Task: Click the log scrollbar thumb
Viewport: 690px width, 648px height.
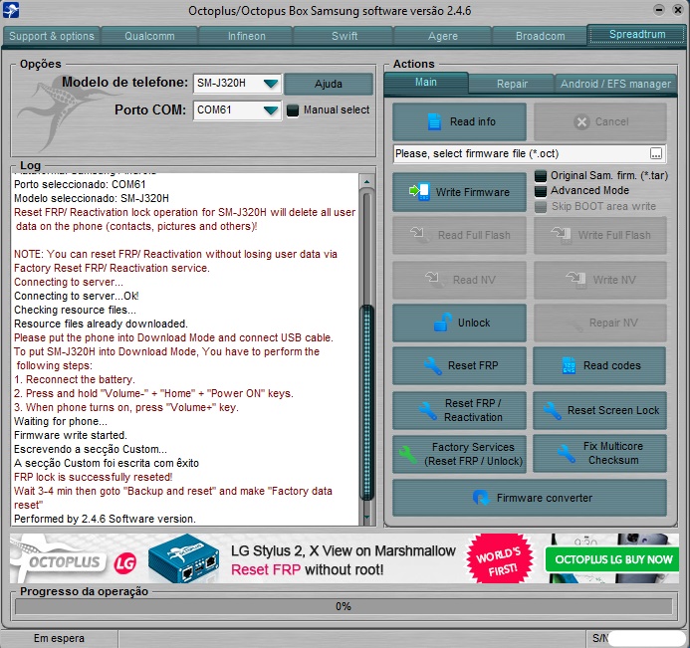Action: click(366, 402)
